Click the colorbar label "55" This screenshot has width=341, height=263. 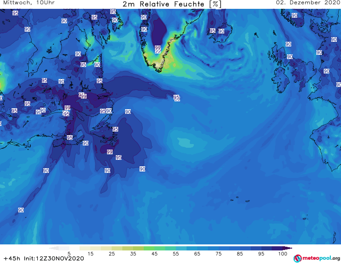[176, 254]
